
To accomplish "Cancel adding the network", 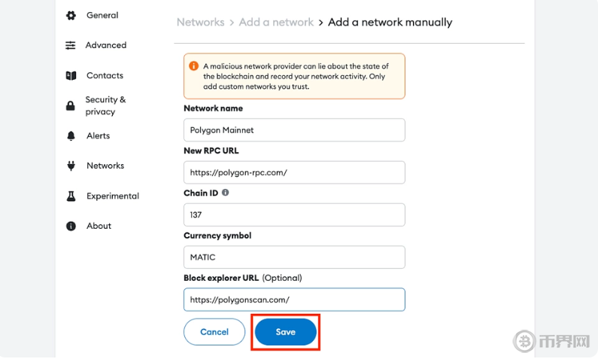I will 214,332.
